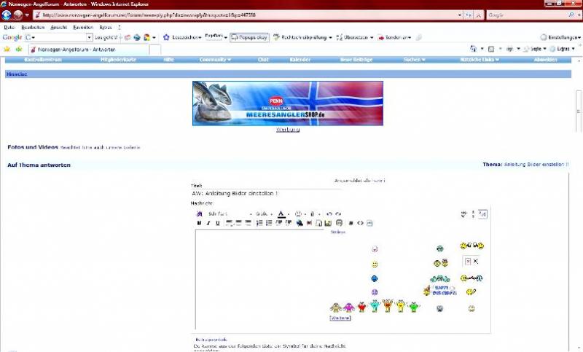
Task: Open the text color picker (A icon)
Action: (281, 214)
